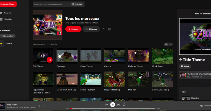Viewport: 211px width, 111px height.
Task: Toggle the repeat mode icon
Action: (x=124, y=104)
